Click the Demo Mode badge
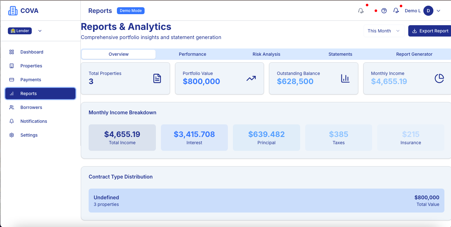Image resolution: width=451 pixels, height=227 pixels. coord(130,10)
